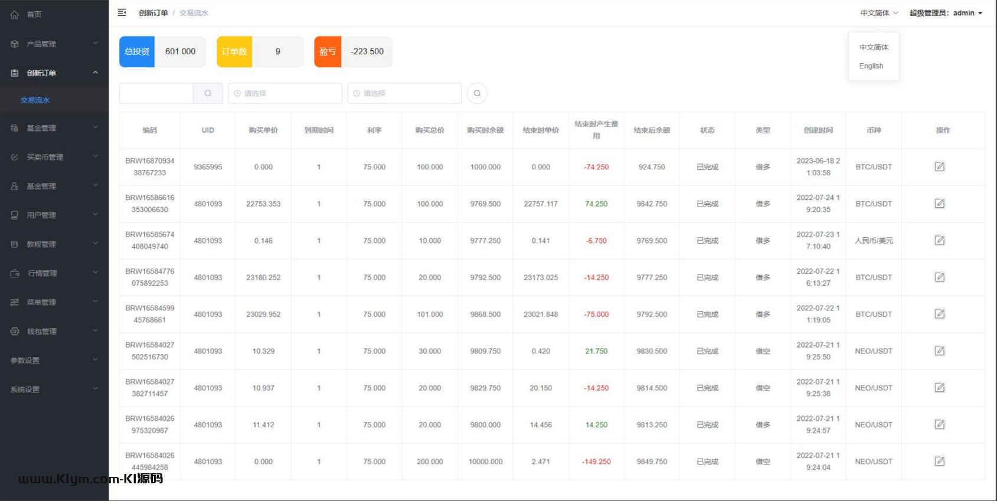The width and height of the screenshot is (997, 501).
Task: Click edit icon for order BRW16586616353006630
Action: (x=939, y=204)
